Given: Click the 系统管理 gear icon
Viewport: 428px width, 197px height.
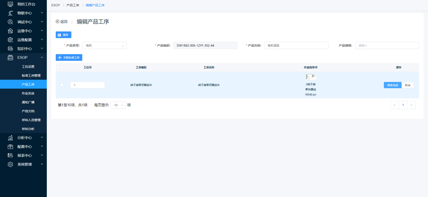Looking at the screenshot, I should click(x=10, y=164).
